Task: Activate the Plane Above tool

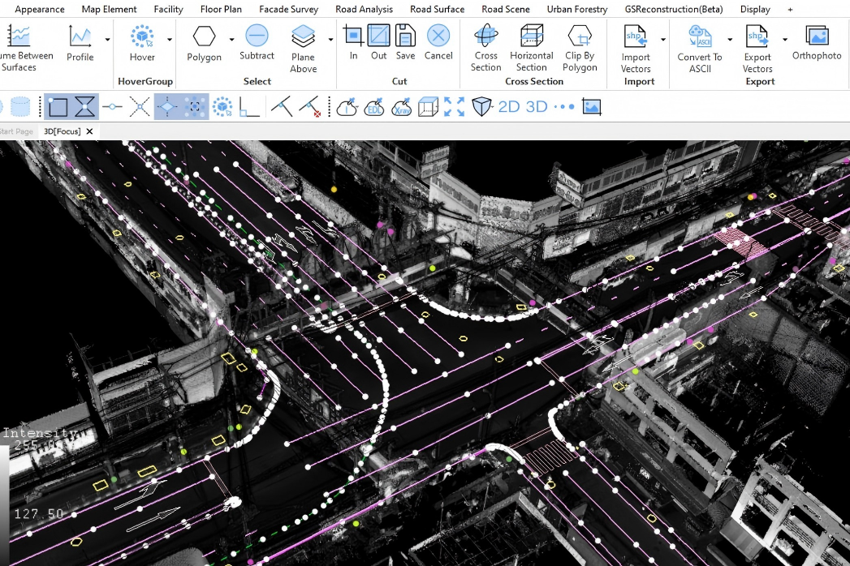Action: 303,37
